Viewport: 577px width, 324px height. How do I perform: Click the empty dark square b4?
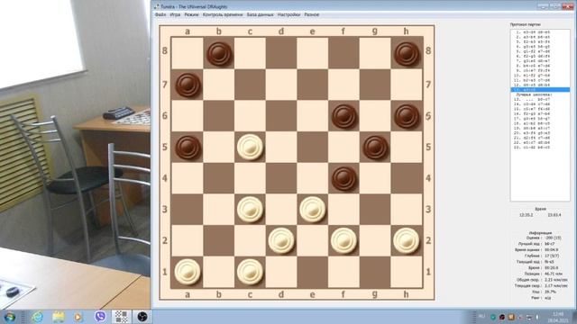(219, 178)
